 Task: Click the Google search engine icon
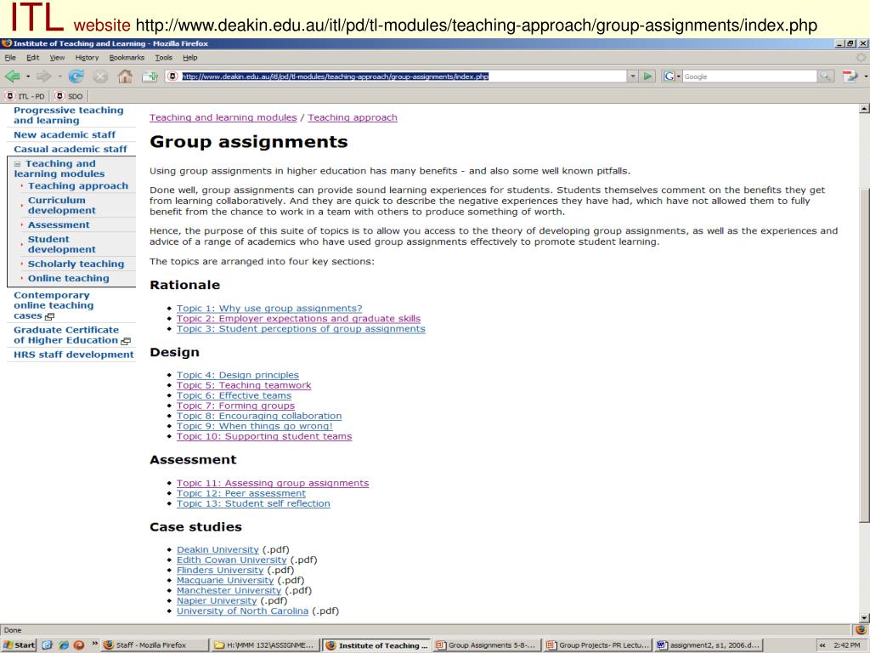coord(669,76)
